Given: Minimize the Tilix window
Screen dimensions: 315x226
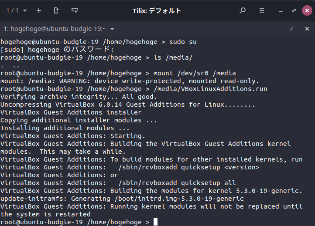Looking at the screenshot, I should (x=281, y=11).
